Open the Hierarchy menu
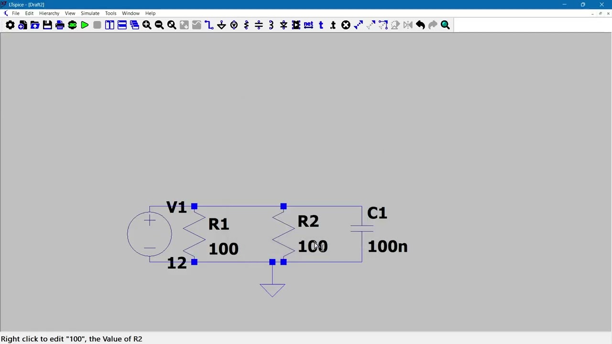Viewport: 612px width, 344px height. (x=49, y=13)
